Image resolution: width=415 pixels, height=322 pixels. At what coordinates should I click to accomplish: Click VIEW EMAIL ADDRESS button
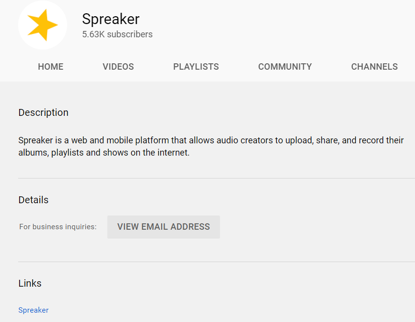pos(164,227)
